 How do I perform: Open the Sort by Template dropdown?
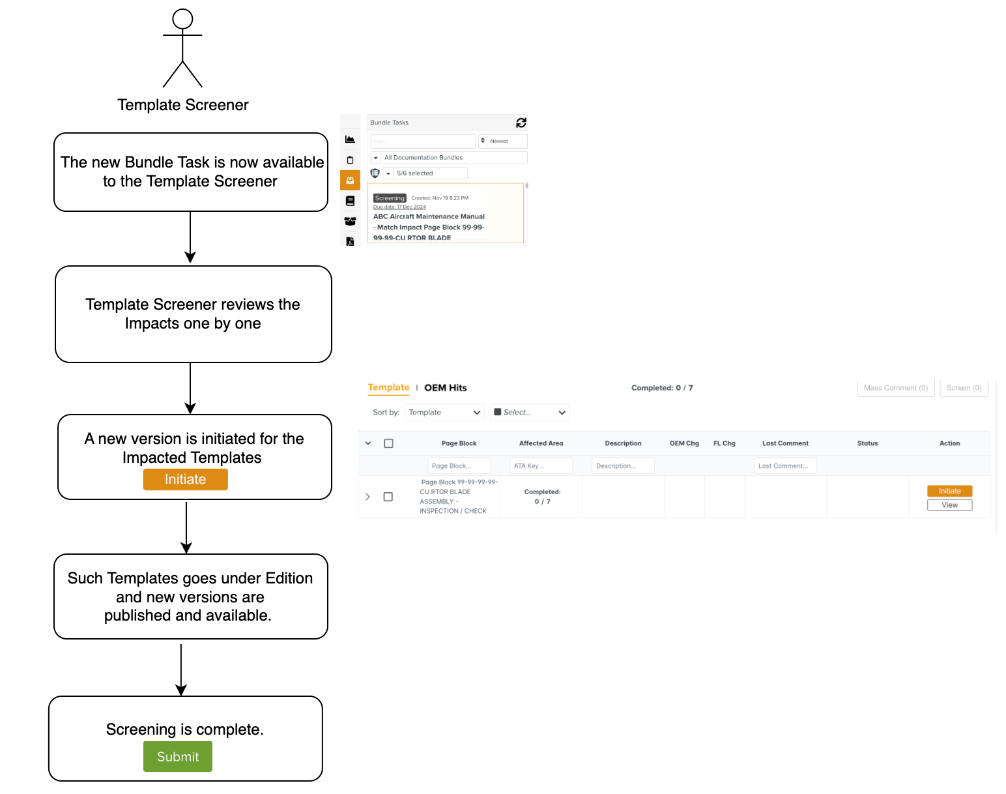click(x=444, y=413)
